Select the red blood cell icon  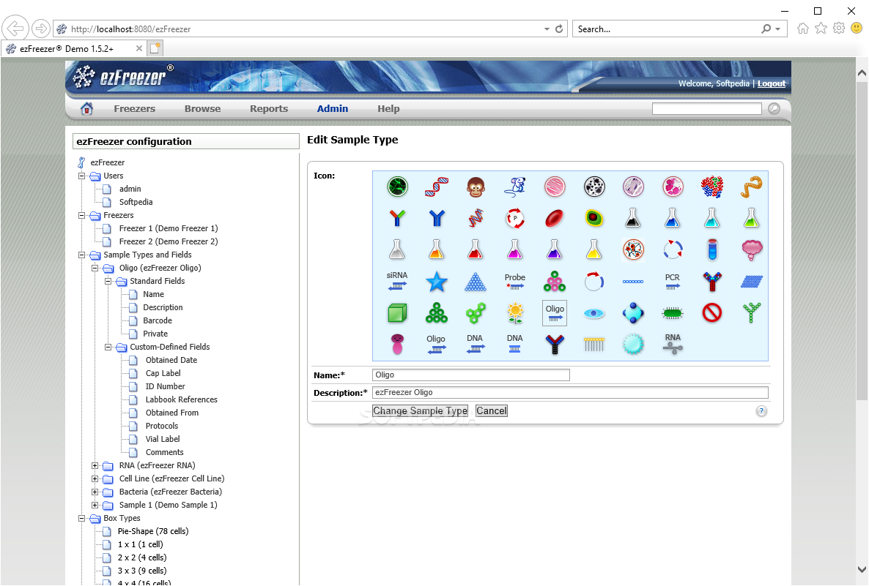tap(554, 219)
